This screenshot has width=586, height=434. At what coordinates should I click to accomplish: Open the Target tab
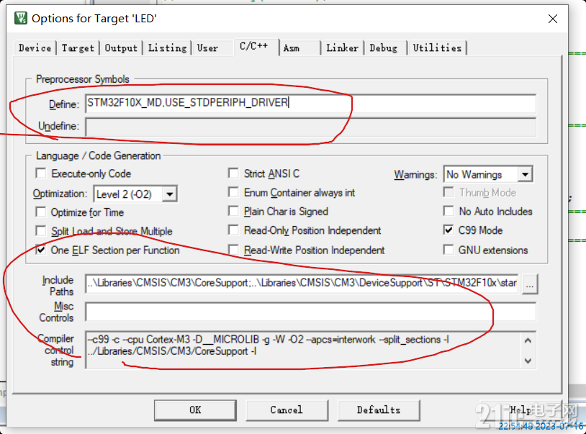[78, 48]
